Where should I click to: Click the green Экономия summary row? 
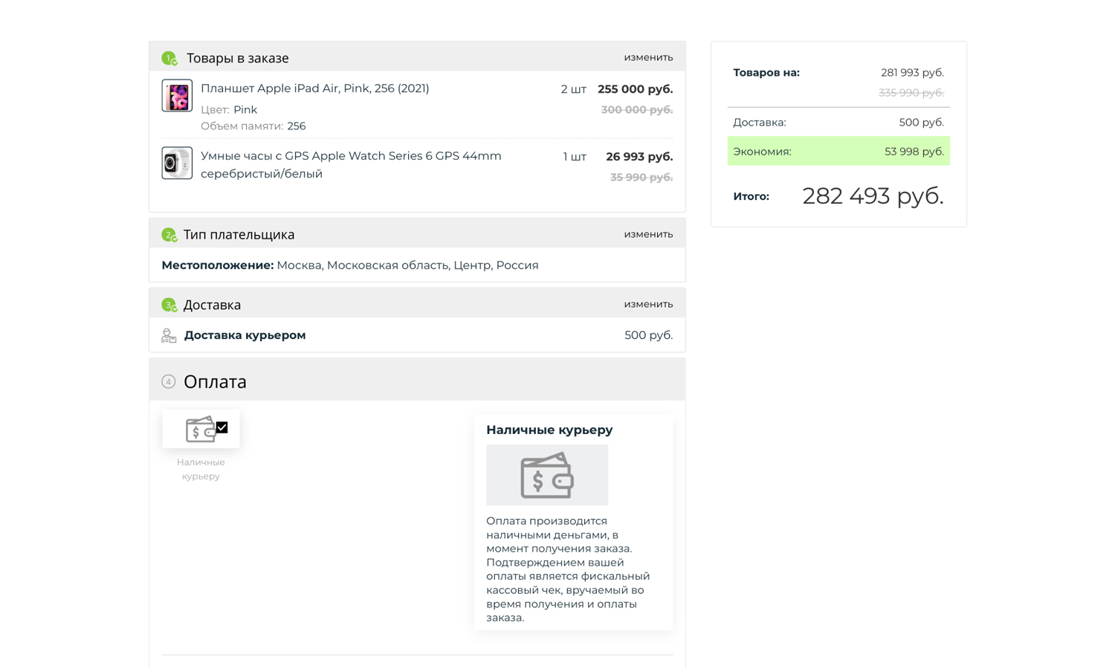[x=838, y=152]
